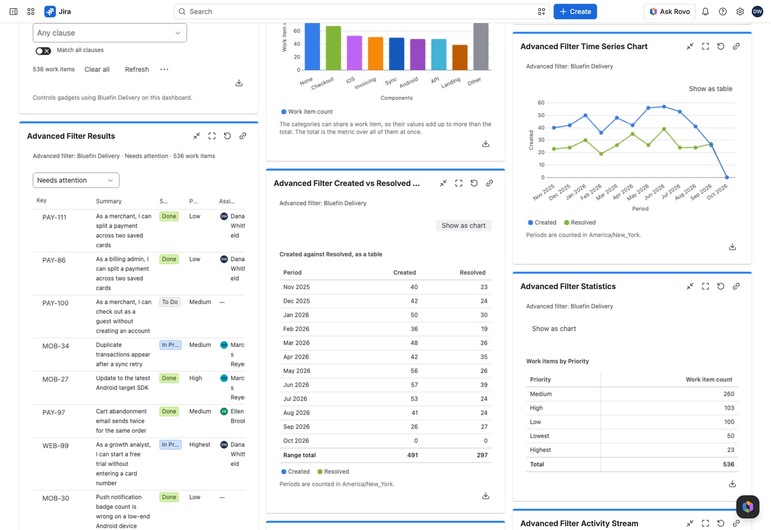Maximize the Advanced Filter Statistics gadget
Image resolution: width=771 pixels, height=530 pixels.
705,286
